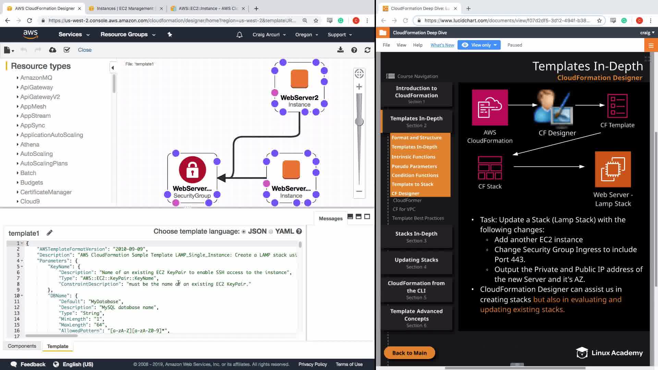Click the create stack cloud upload icon
This screenshot has height=370, width=658.
(52, 50)
